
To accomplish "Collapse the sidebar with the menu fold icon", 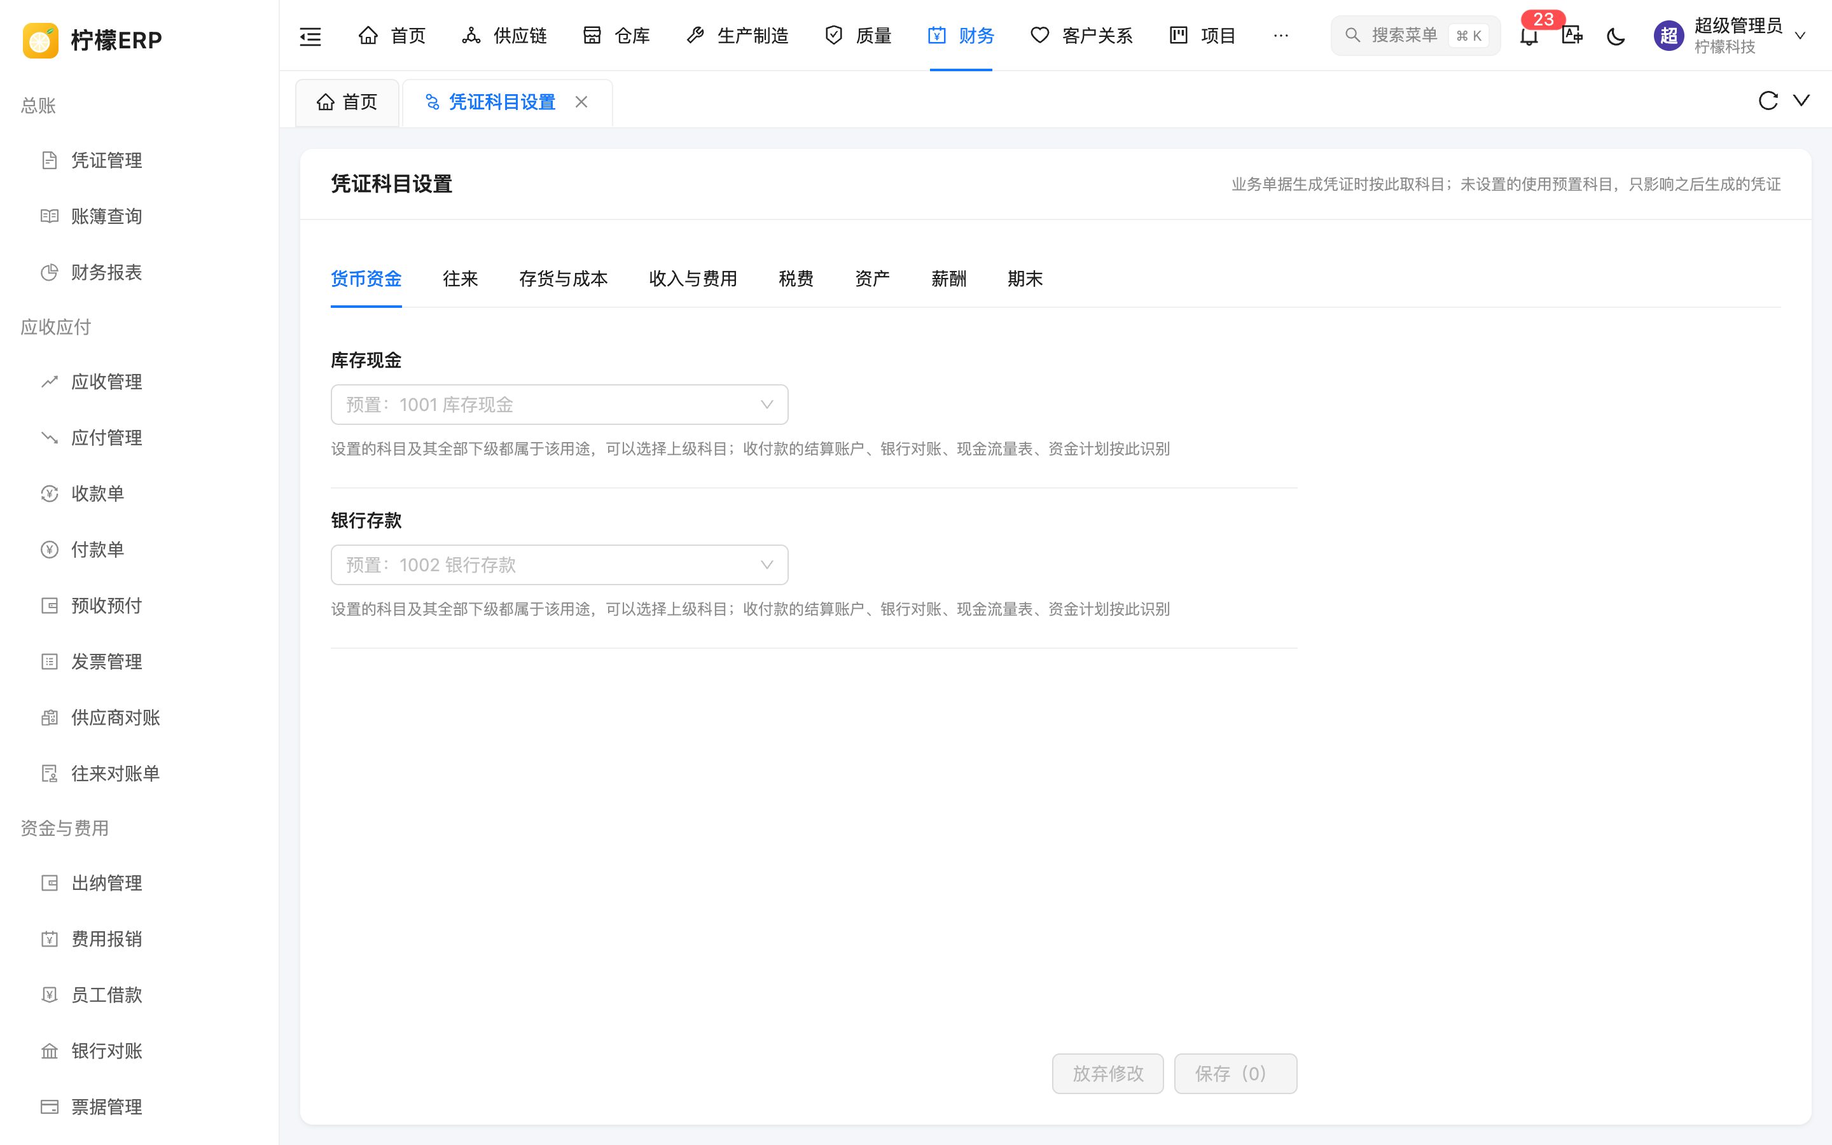I will pos(310,36).
